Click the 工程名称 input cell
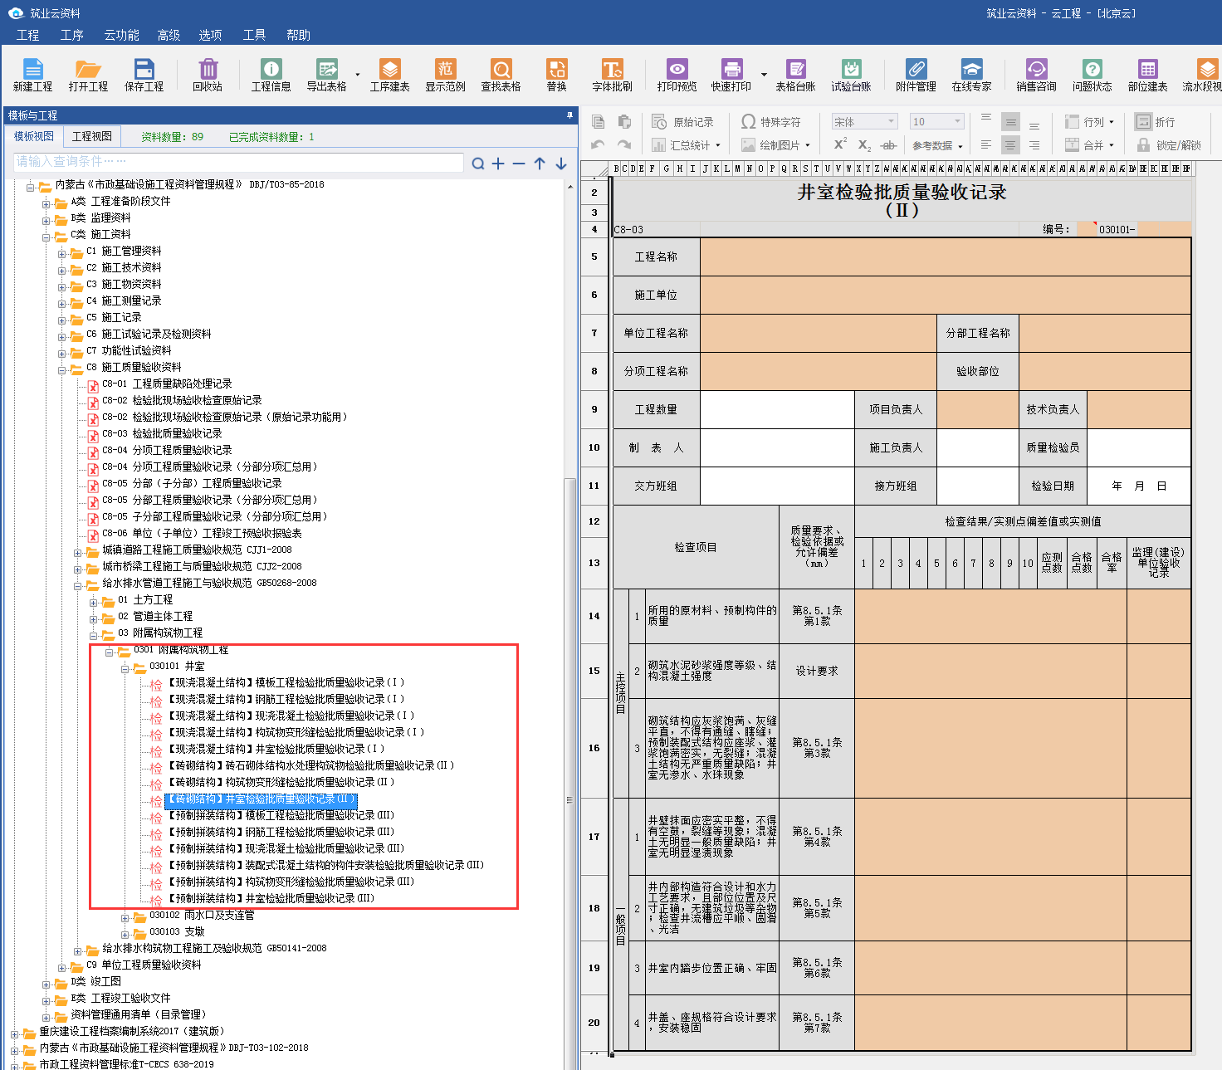Image resolution: width=1222 pixels, height=1070 pixels. pos(946,257)
